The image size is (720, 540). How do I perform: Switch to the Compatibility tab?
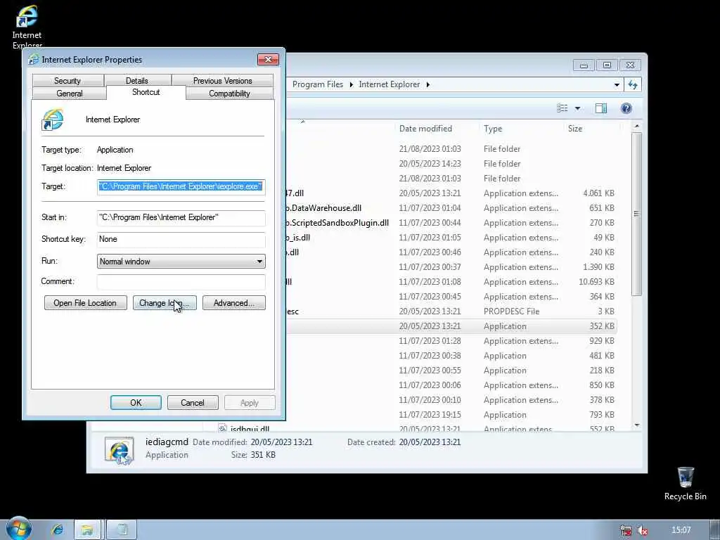tap(229, 94)
